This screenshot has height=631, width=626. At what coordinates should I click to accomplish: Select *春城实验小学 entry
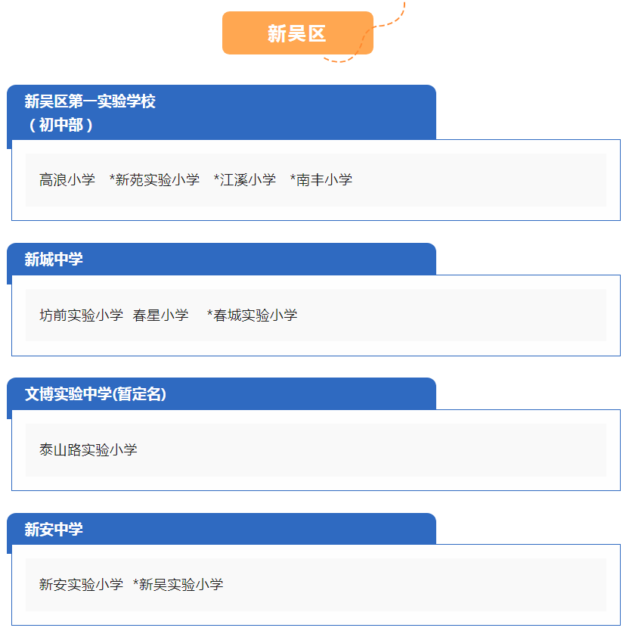click(x=252, y=315)
